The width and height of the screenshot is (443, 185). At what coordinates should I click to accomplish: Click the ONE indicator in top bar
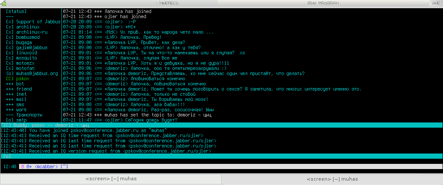pyautogui.click(x=436, y=3)
